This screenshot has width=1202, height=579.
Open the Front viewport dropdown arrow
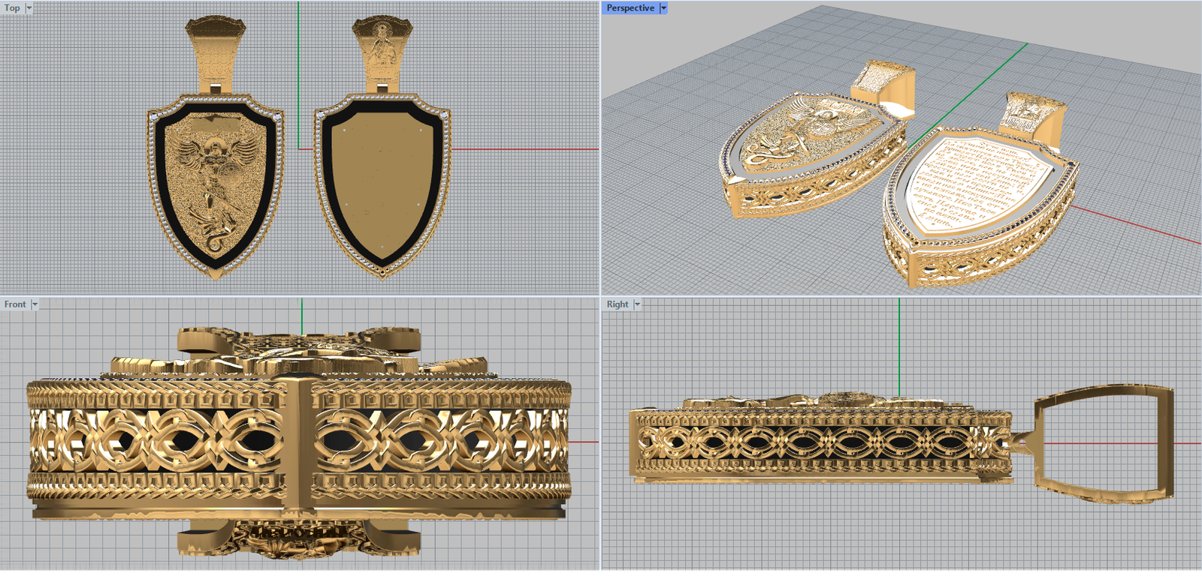click(35, 304)
